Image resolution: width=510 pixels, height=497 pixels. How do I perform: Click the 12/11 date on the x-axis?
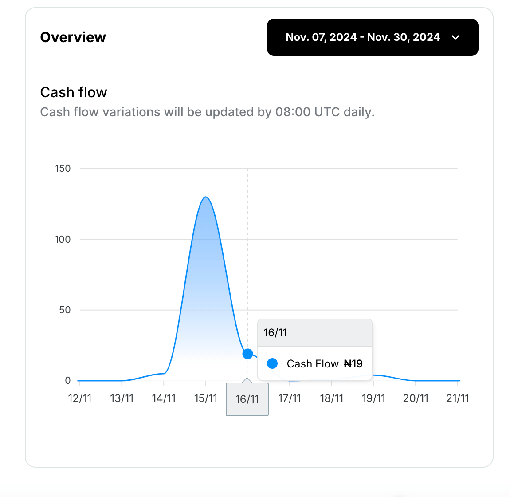[80, 398]
